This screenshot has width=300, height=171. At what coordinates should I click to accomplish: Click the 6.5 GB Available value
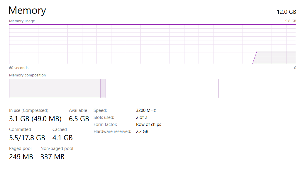point(79,119)
